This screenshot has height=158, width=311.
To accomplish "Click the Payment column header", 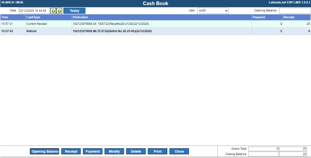I will pyautogui.click(x=267, y=17).
